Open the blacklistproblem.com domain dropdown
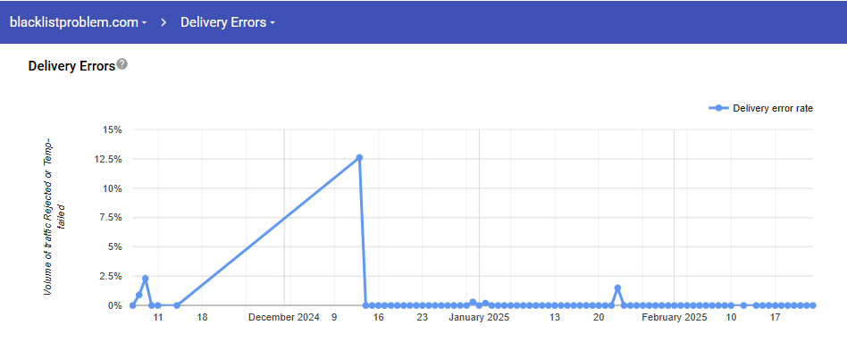This screenshot has width=847, height=342. tap(79, 22)
